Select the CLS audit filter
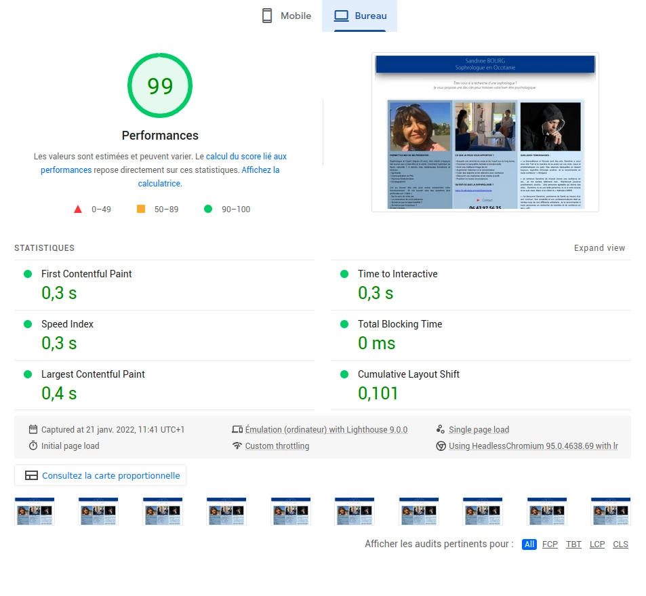The height and width of the screenshot is (596, 646). 620,544
